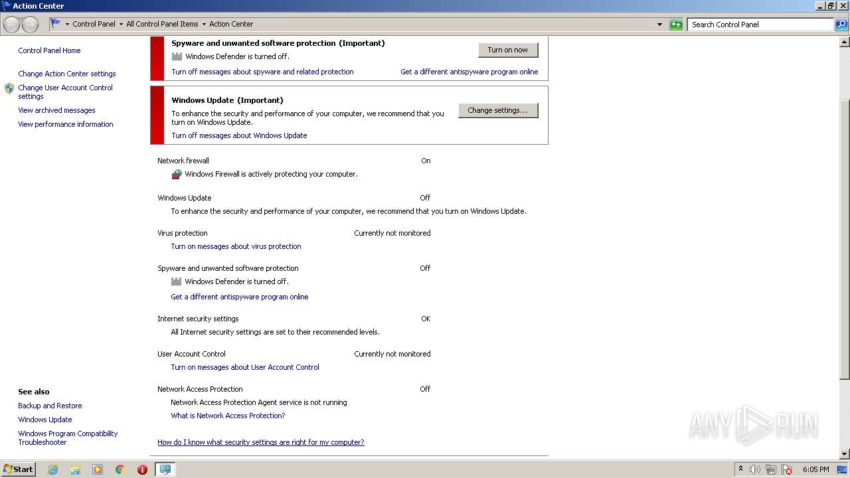Click the taskbar clock showing 6:05 PM
This screenshot has height=478, width=850.
coord(815,469)
